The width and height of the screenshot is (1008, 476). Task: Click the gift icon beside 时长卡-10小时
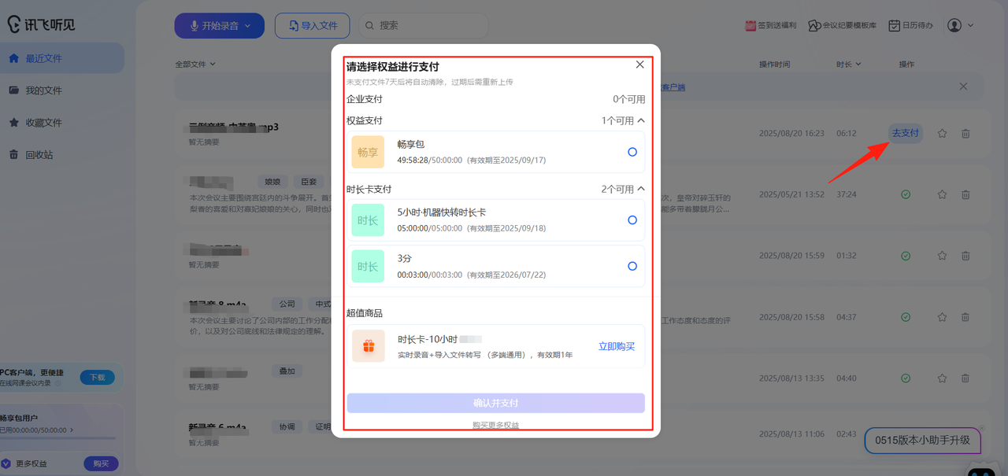pos(368,346)
